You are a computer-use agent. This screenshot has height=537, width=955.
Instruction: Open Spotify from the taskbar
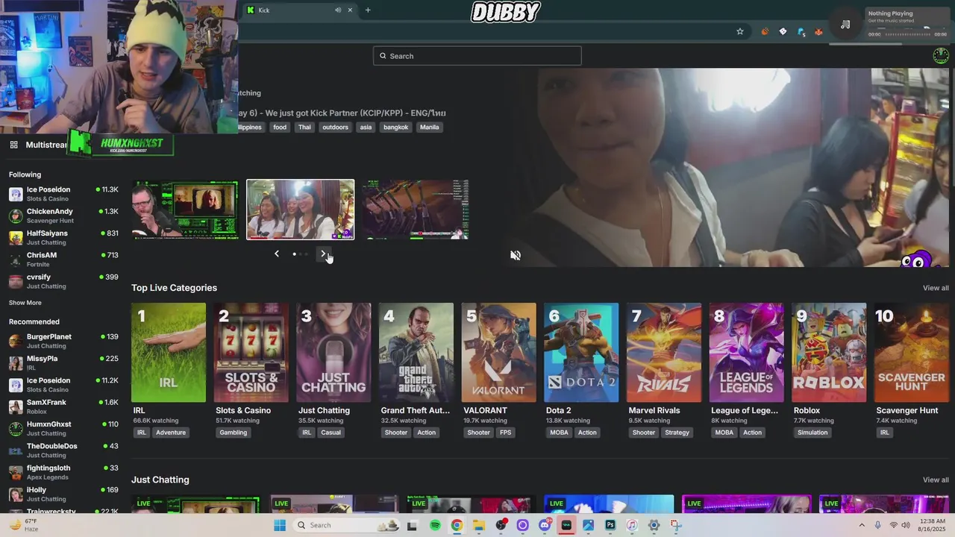pos(435,525)
